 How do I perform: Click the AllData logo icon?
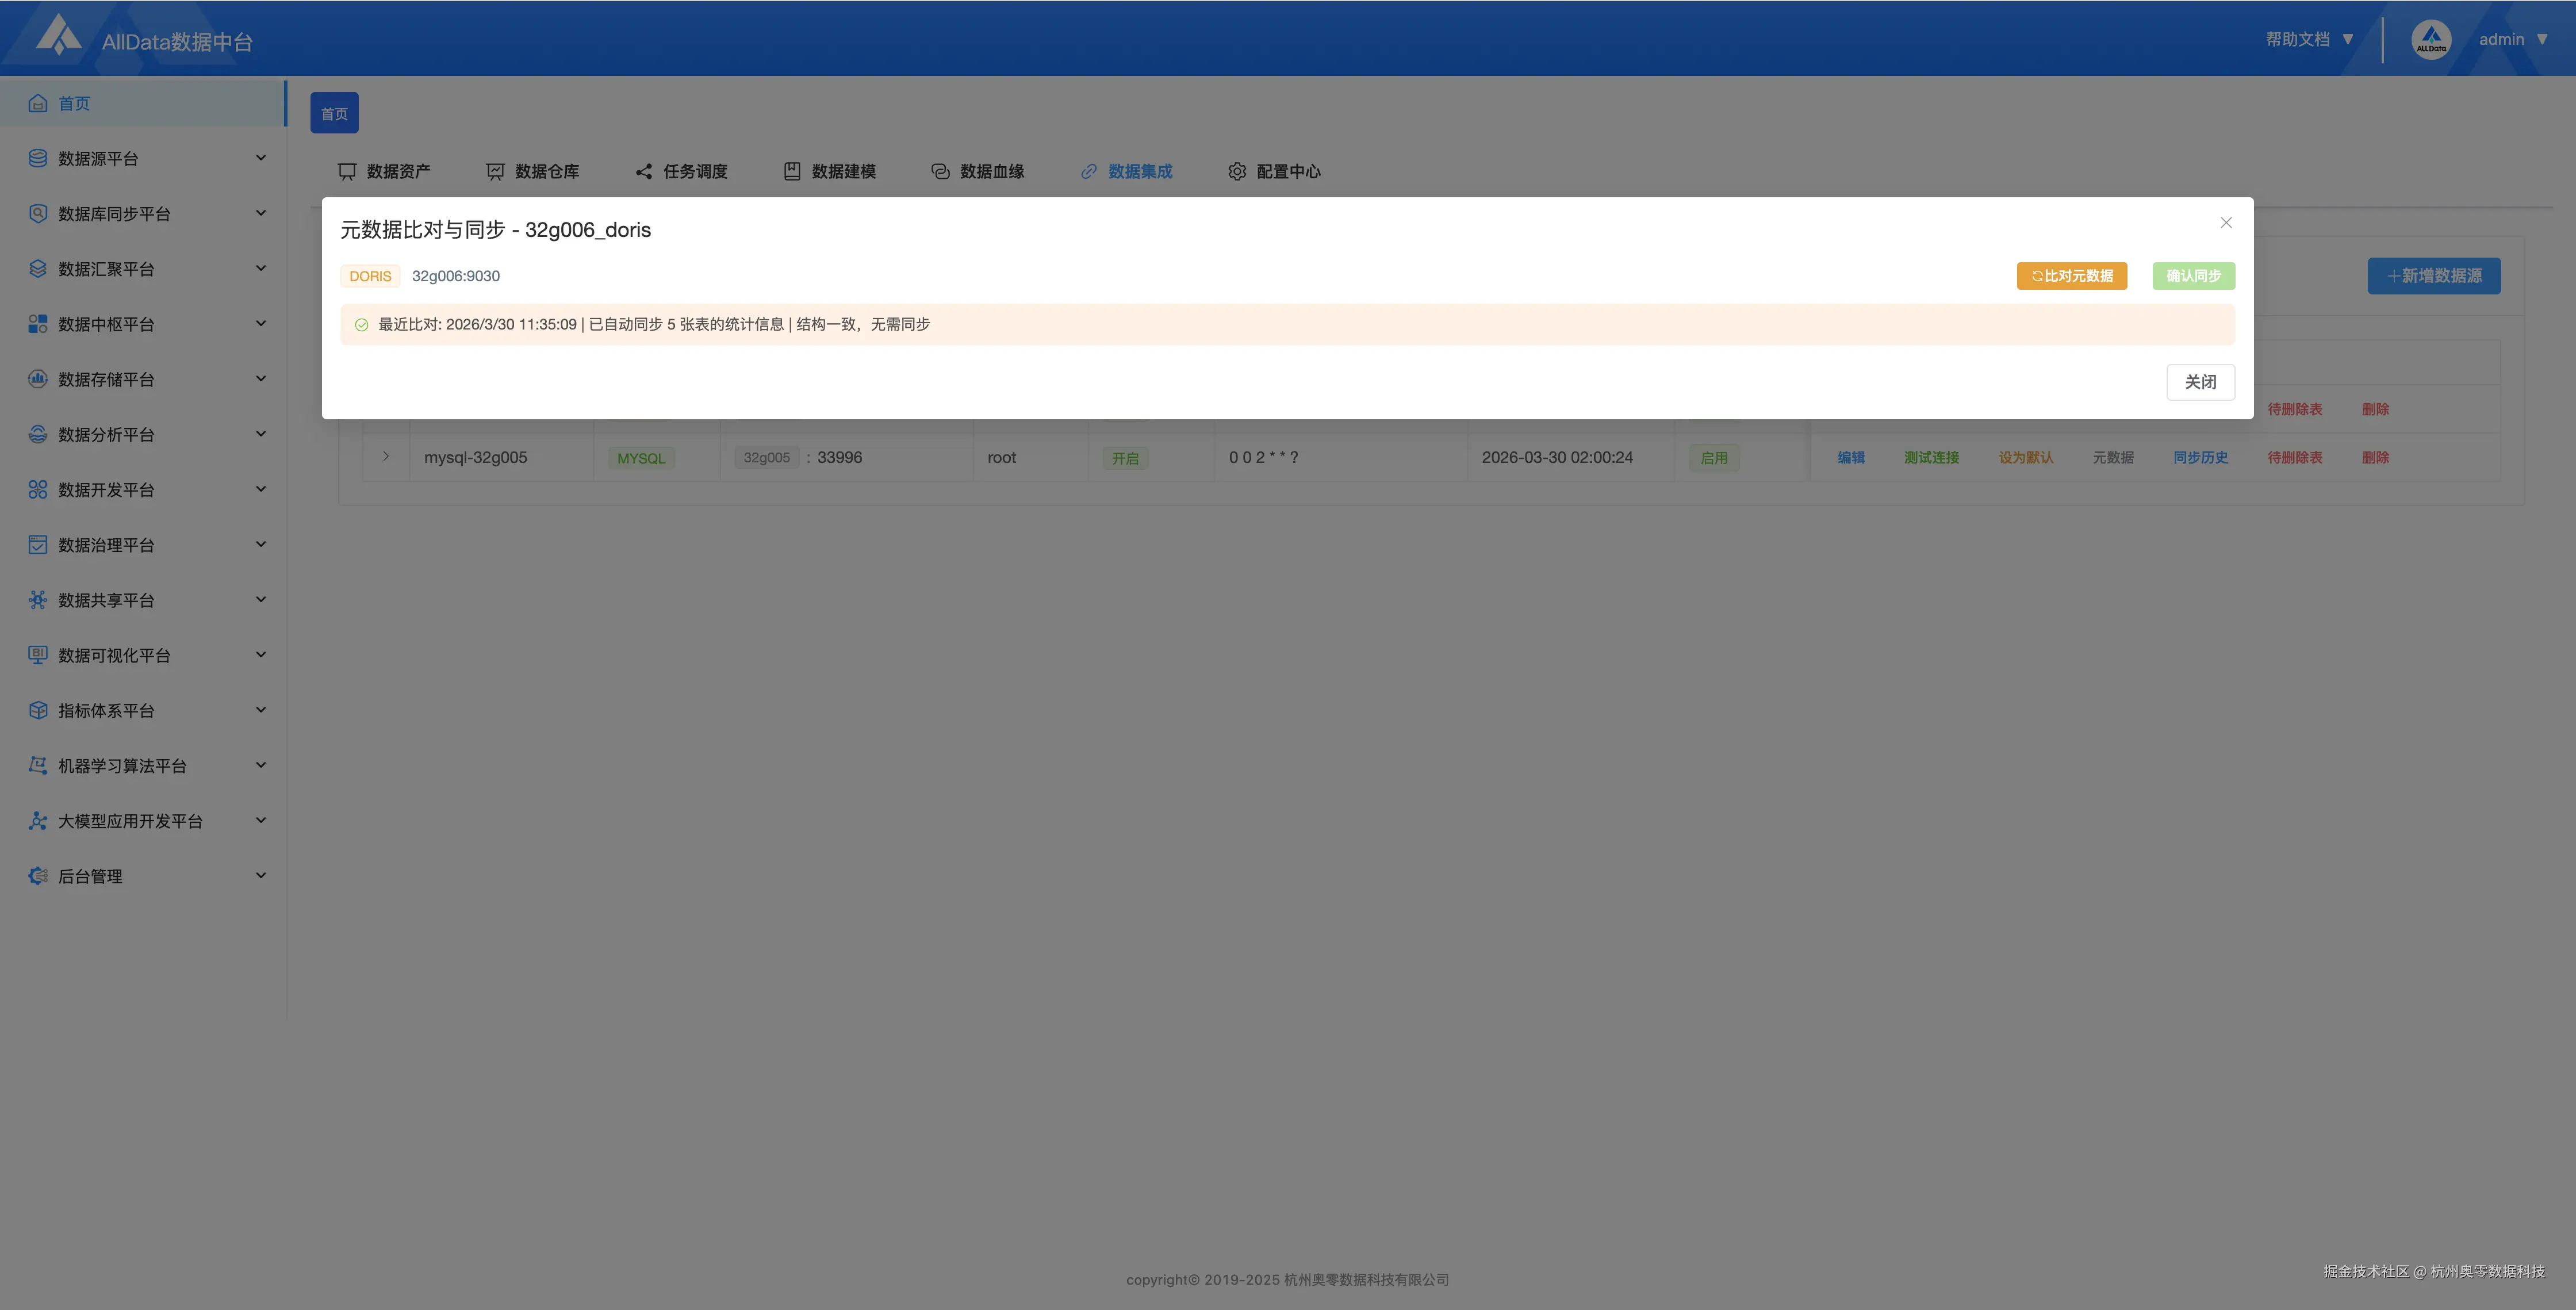click(58, 36)
